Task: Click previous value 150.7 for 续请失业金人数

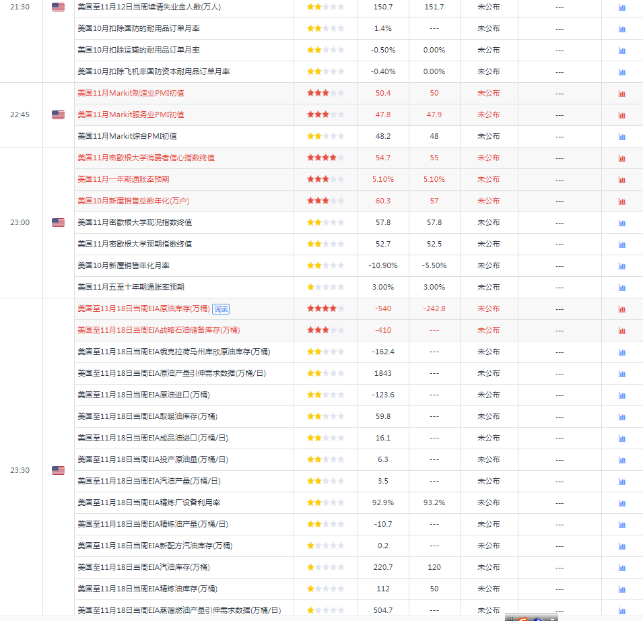Action: (383, 7)
